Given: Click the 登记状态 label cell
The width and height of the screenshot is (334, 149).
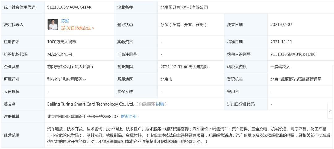Looking at the screenshot, I should 136,24.
